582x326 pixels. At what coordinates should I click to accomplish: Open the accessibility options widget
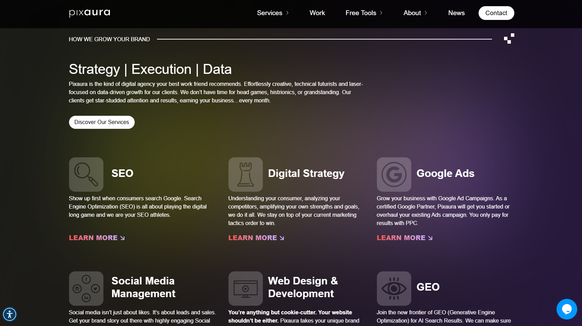(x=10, y=314)
